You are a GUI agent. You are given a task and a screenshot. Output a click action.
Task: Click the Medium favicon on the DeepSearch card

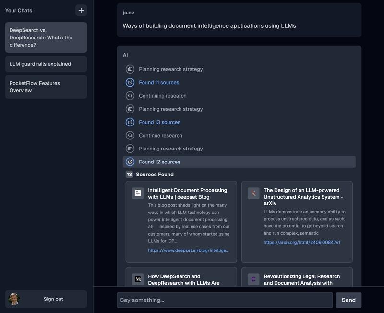pos(138,279)
